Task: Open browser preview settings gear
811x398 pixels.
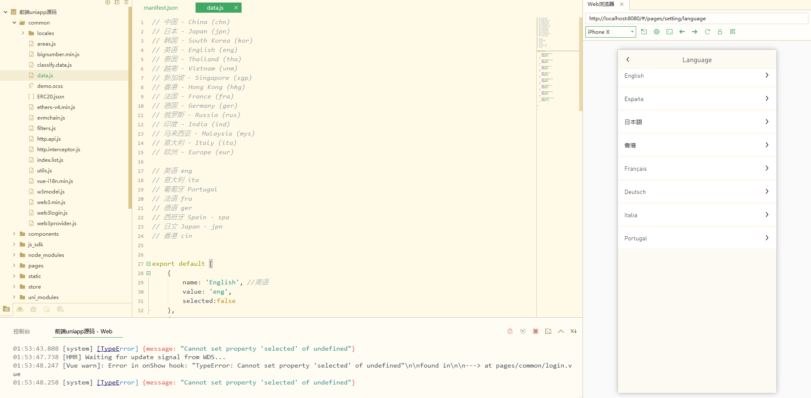Action: click(657, 32)
